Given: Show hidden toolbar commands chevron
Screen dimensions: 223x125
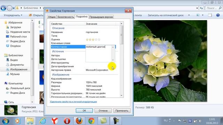Looking at the screenshot, I should [189, 15].
